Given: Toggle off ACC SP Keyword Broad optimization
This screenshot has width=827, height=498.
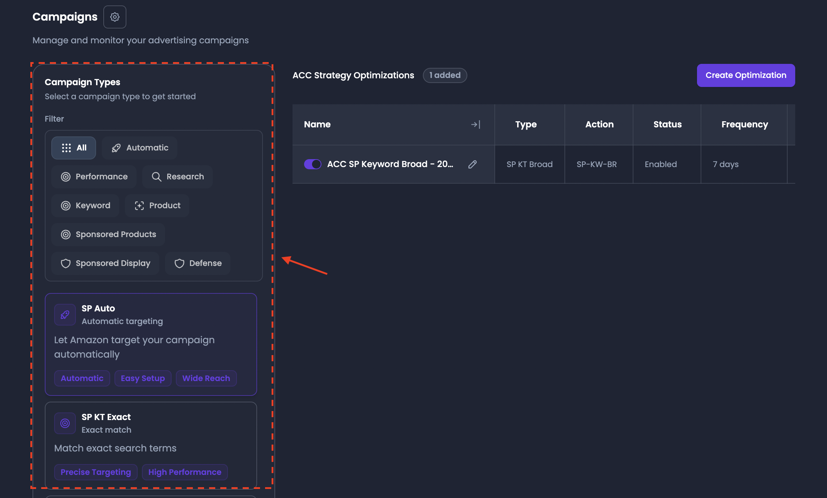Looking at the screenshot, I should click(x=312, y=164).
